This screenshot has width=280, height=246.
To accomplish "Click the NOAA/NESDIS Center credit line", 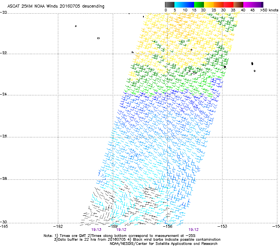I will coord(163,244).
